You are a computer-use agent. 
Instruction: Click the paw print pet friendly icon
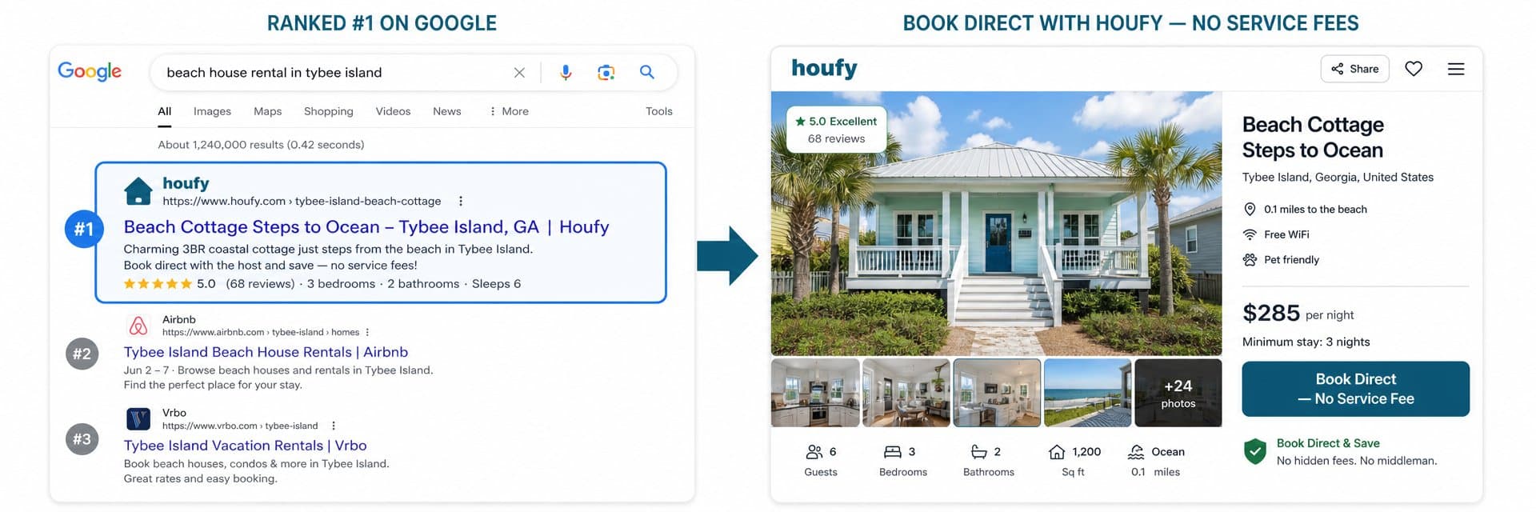(x=1250, y=260)
